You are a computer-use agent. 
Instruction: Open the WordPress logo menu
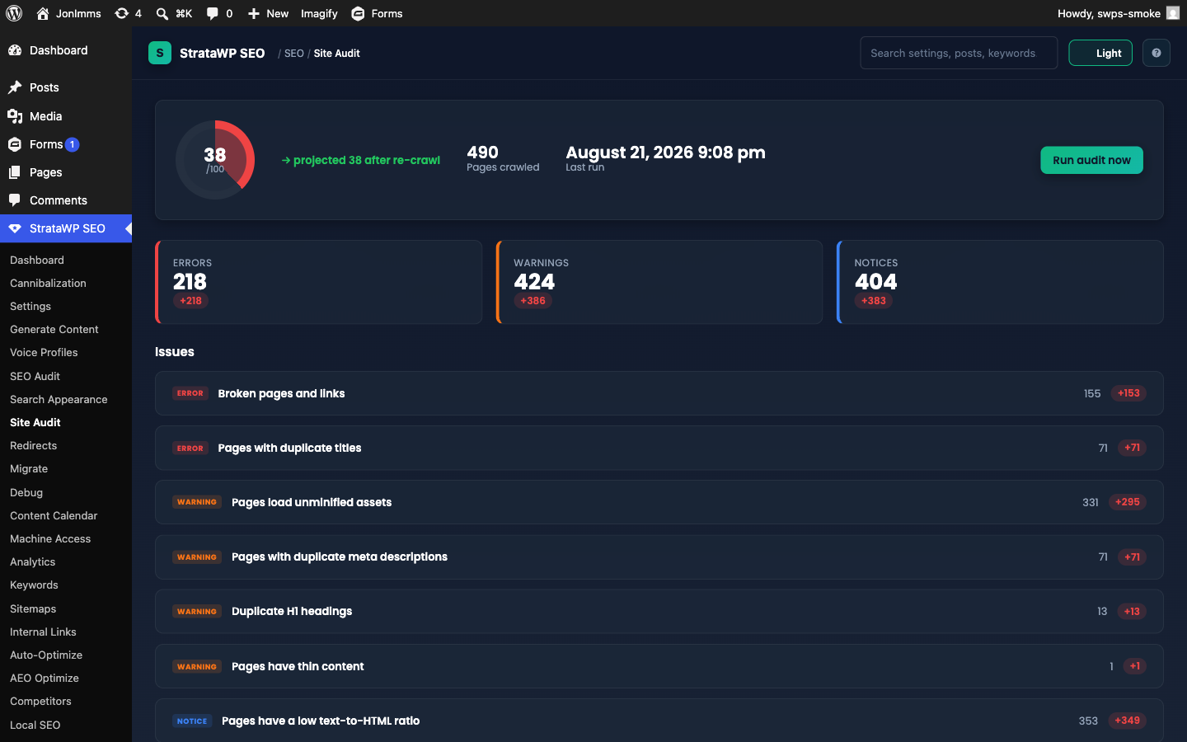[x=14, y=13]
